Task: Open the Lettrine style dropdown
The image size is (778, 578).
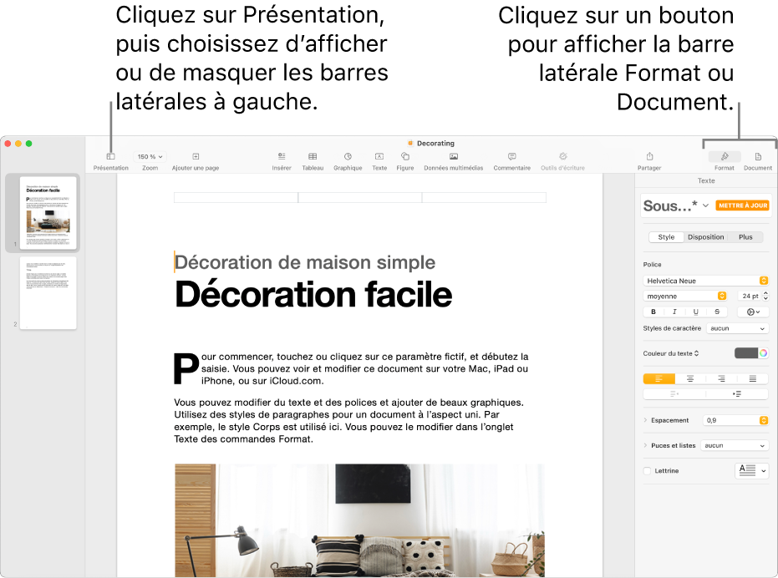Action: (x=752, y=470)
